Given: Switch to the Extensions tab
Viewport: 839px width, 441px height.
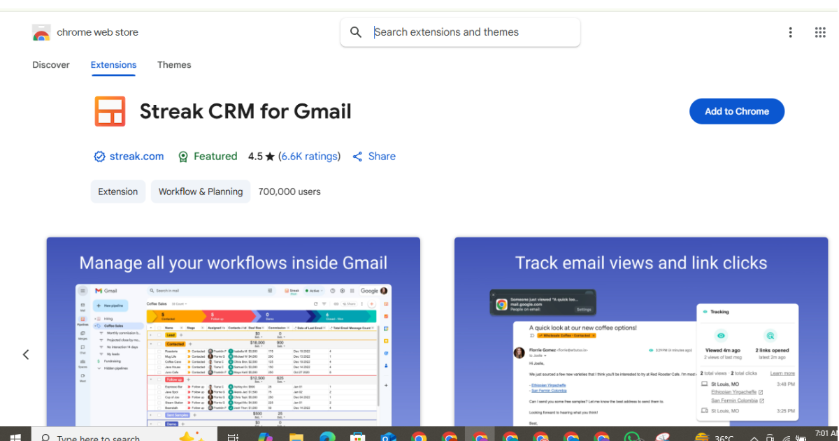Looking at the screenshot, I should 113,65.
